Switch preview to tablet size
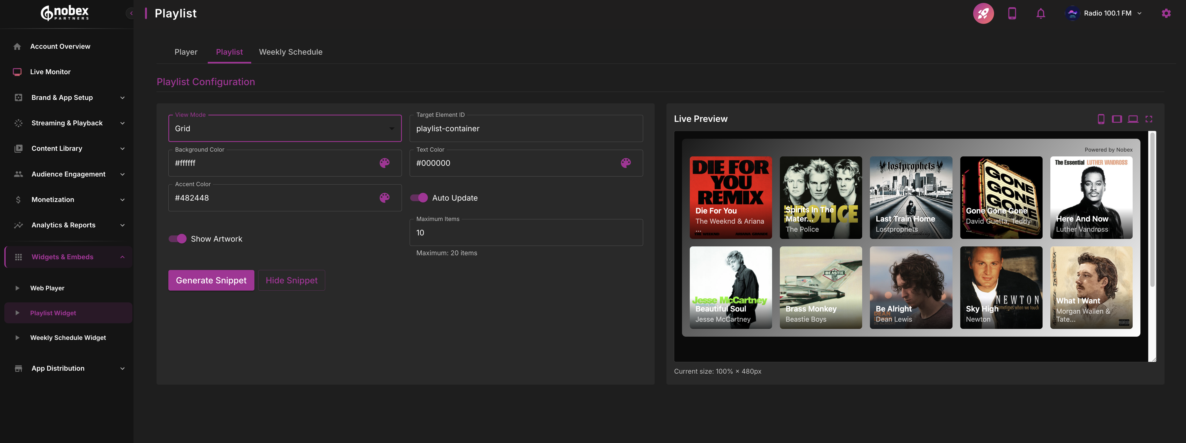Viewport: 1186px width, 443px height. (x=1117, y=119)
